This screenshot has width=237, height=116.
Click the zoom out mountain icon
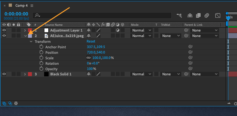tap(229, 103)
